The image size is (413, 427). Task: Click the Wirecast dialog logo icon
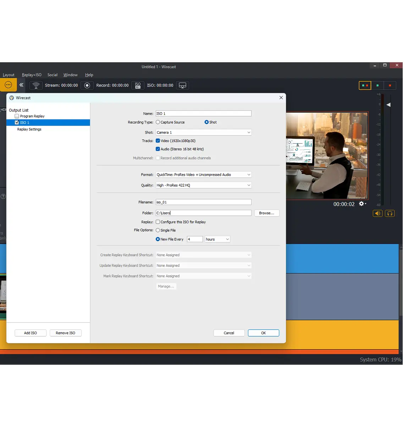[12, 98]
